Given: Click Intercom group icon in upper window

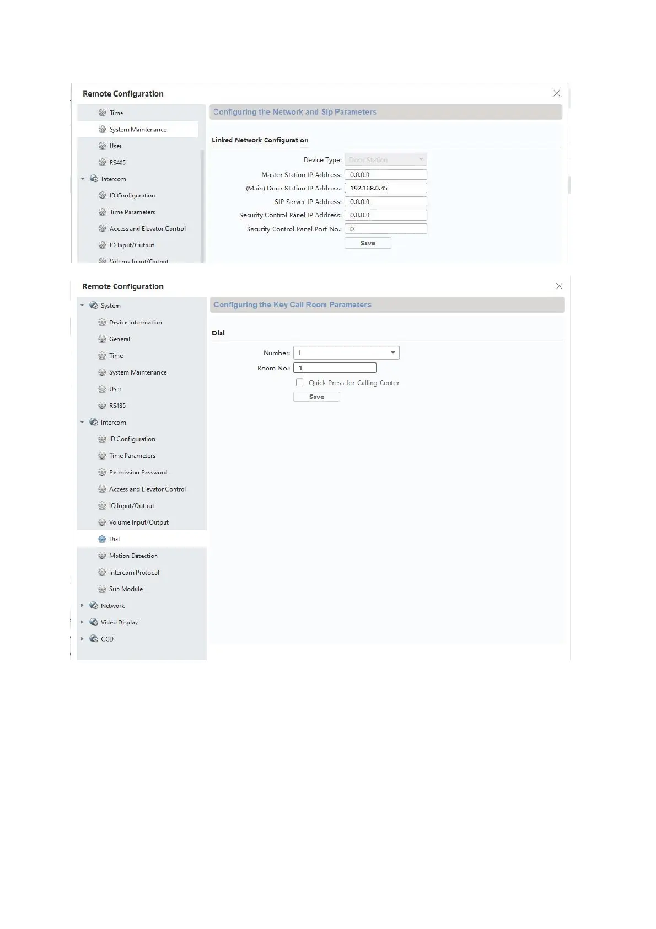Looking at the screenshot, I should (94, 179).
